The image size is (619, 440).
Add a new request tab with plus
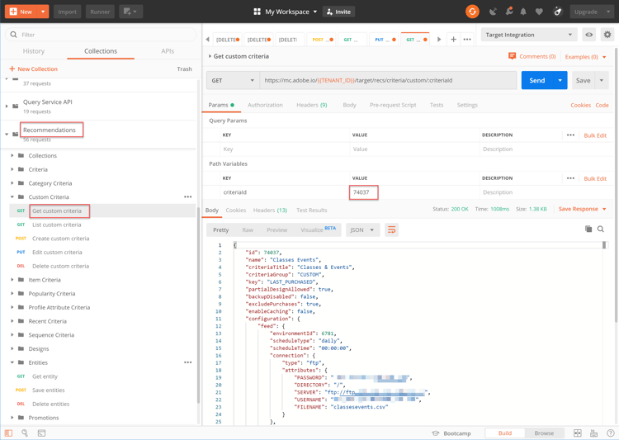[453, 39]
